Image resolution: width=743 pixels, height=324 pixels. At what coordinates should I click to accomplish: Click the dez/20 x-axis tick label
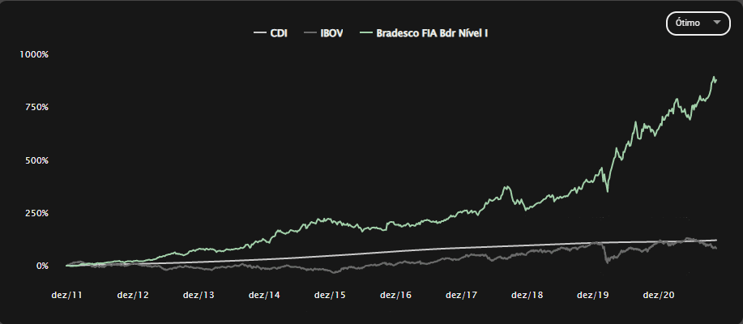(x=660, y=296)
